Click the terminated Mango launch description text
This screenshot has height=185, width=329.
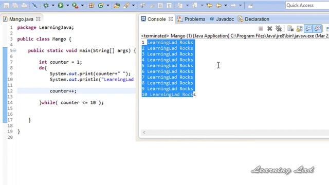pos(235,36)
